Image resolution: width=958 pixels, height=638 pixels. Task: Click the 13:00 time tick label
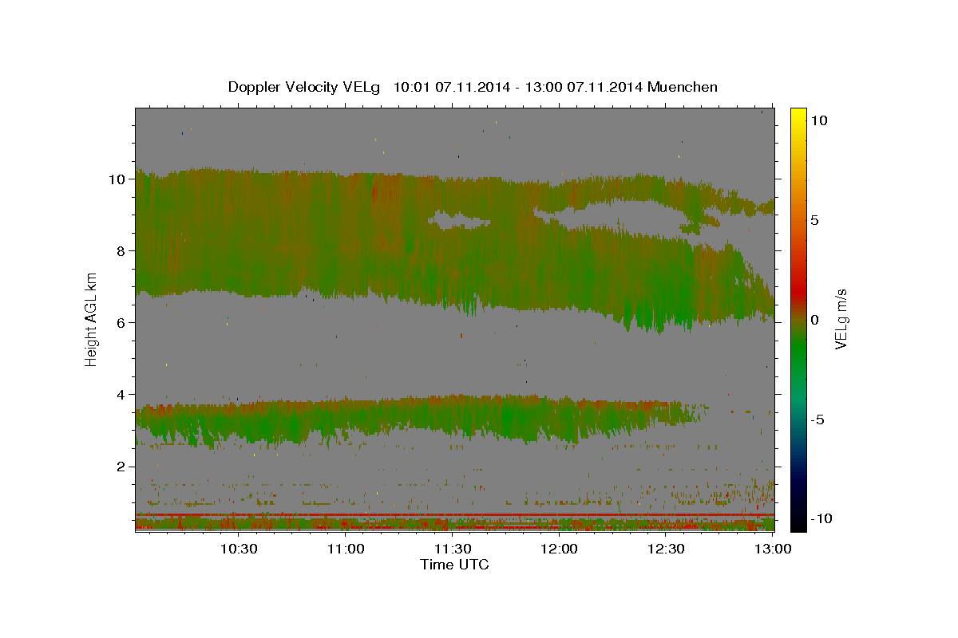tap(774, 549)
